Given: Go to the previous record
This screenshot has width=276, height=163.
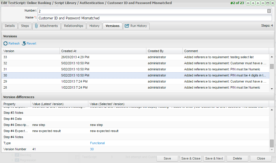Looking at the screenshot, I should [x=253, y=3].
